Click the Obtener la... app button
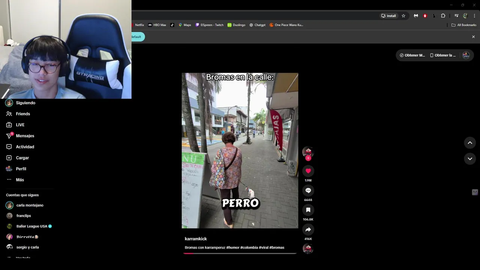Viewport: 480px width, 270px height. coord(442,55)
